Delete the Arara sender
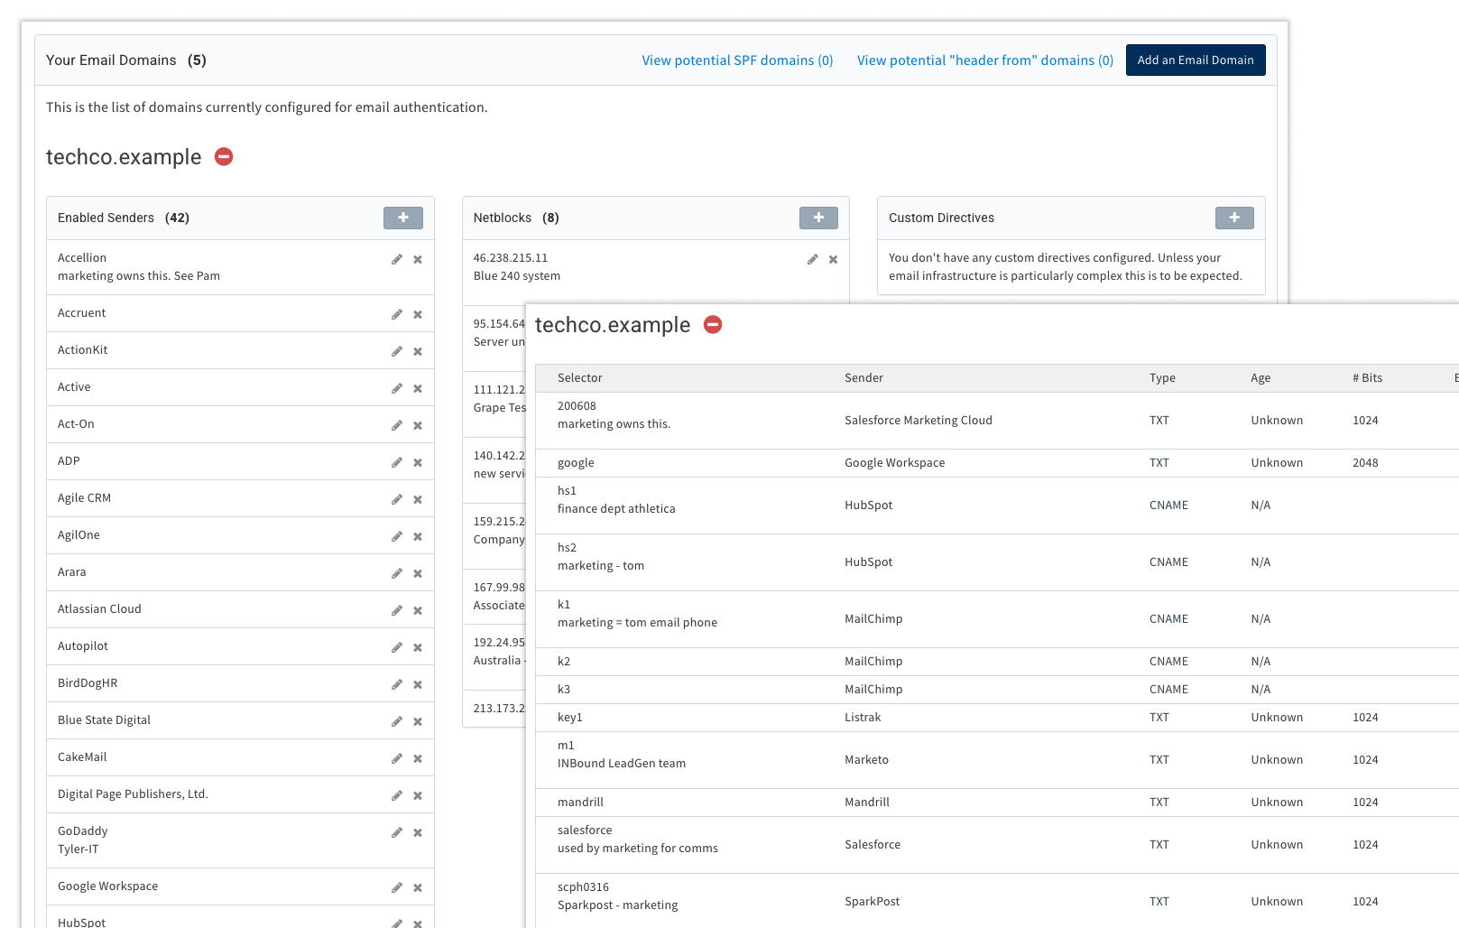The height and width of the screenshot is (928, 1459). point(418,573)
